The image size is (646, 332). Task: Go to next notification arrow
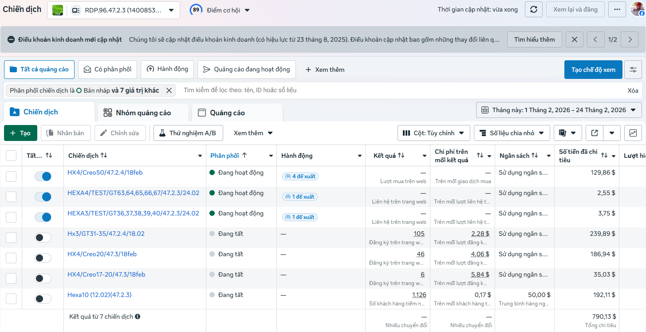630,39
